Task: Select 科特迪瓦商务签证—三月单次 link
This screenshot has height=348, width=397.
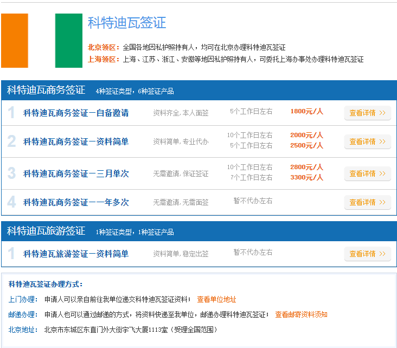Action: [x=76, y=173]
